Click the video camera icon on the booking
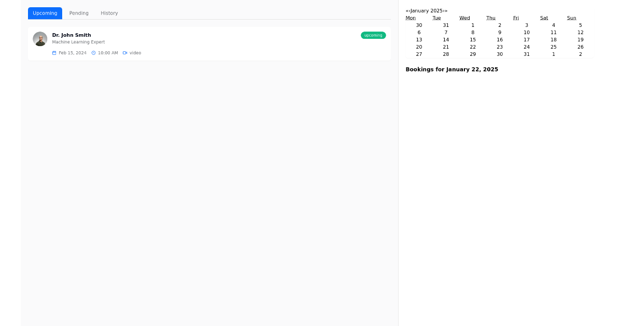The width and height of the screenshot is (622, 326). click(x=125, y=52)
